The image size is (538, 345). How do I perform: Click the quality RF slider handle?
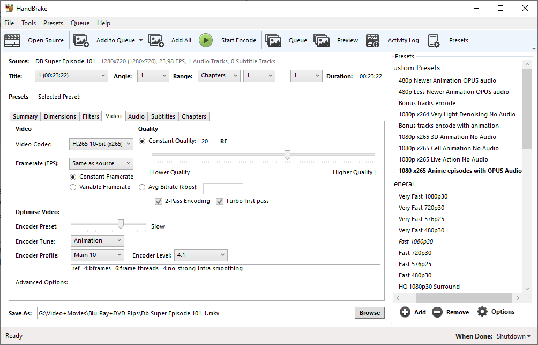click(x=288, y=155)
